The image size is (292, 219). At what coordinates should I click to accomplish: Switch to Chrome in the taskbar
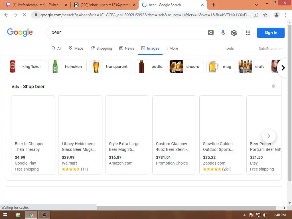coord(31,215)
